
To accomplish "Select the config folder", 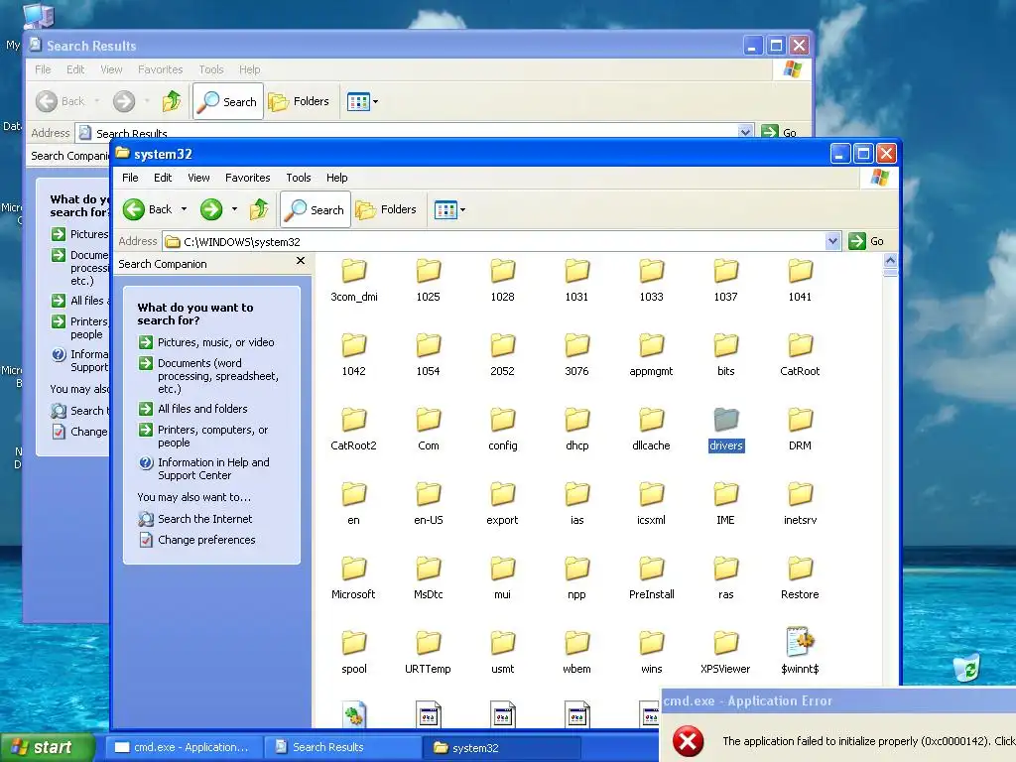I will click(503, 430).
